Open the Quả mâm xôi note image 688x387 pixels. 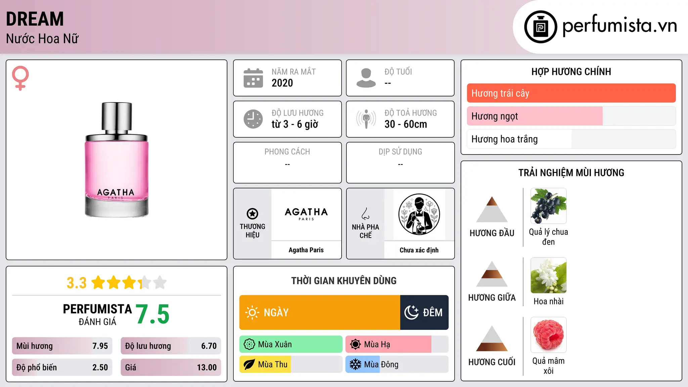click(549, 335)
